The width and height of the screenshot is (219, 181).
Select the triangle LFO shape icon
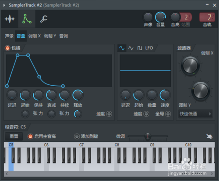pyautogui.click(x=131, y=48)
